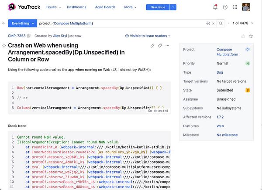Toggle the star next to the issue title
This screenshot has height=190, width=262.
click(4, 46)
